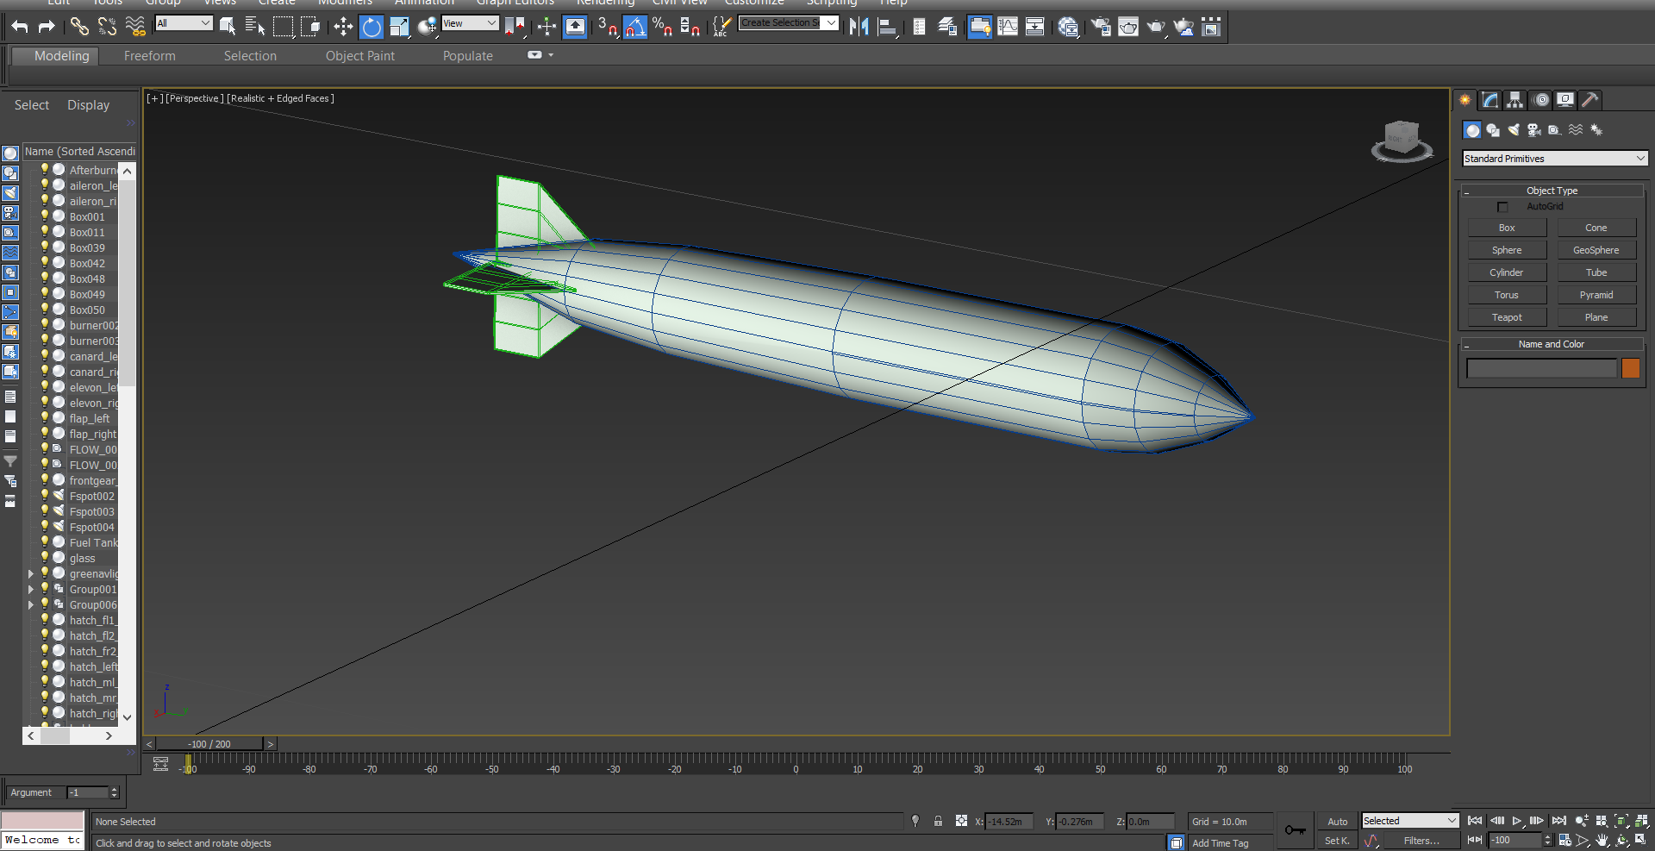Enable the AutoGrid checkbox
The height and width of the screenshot is (851, 1655).
click(1502, 207)
